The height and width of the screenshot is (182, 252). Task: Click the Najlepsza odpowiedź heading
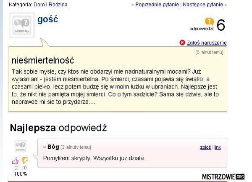click(x=58, y=128)
